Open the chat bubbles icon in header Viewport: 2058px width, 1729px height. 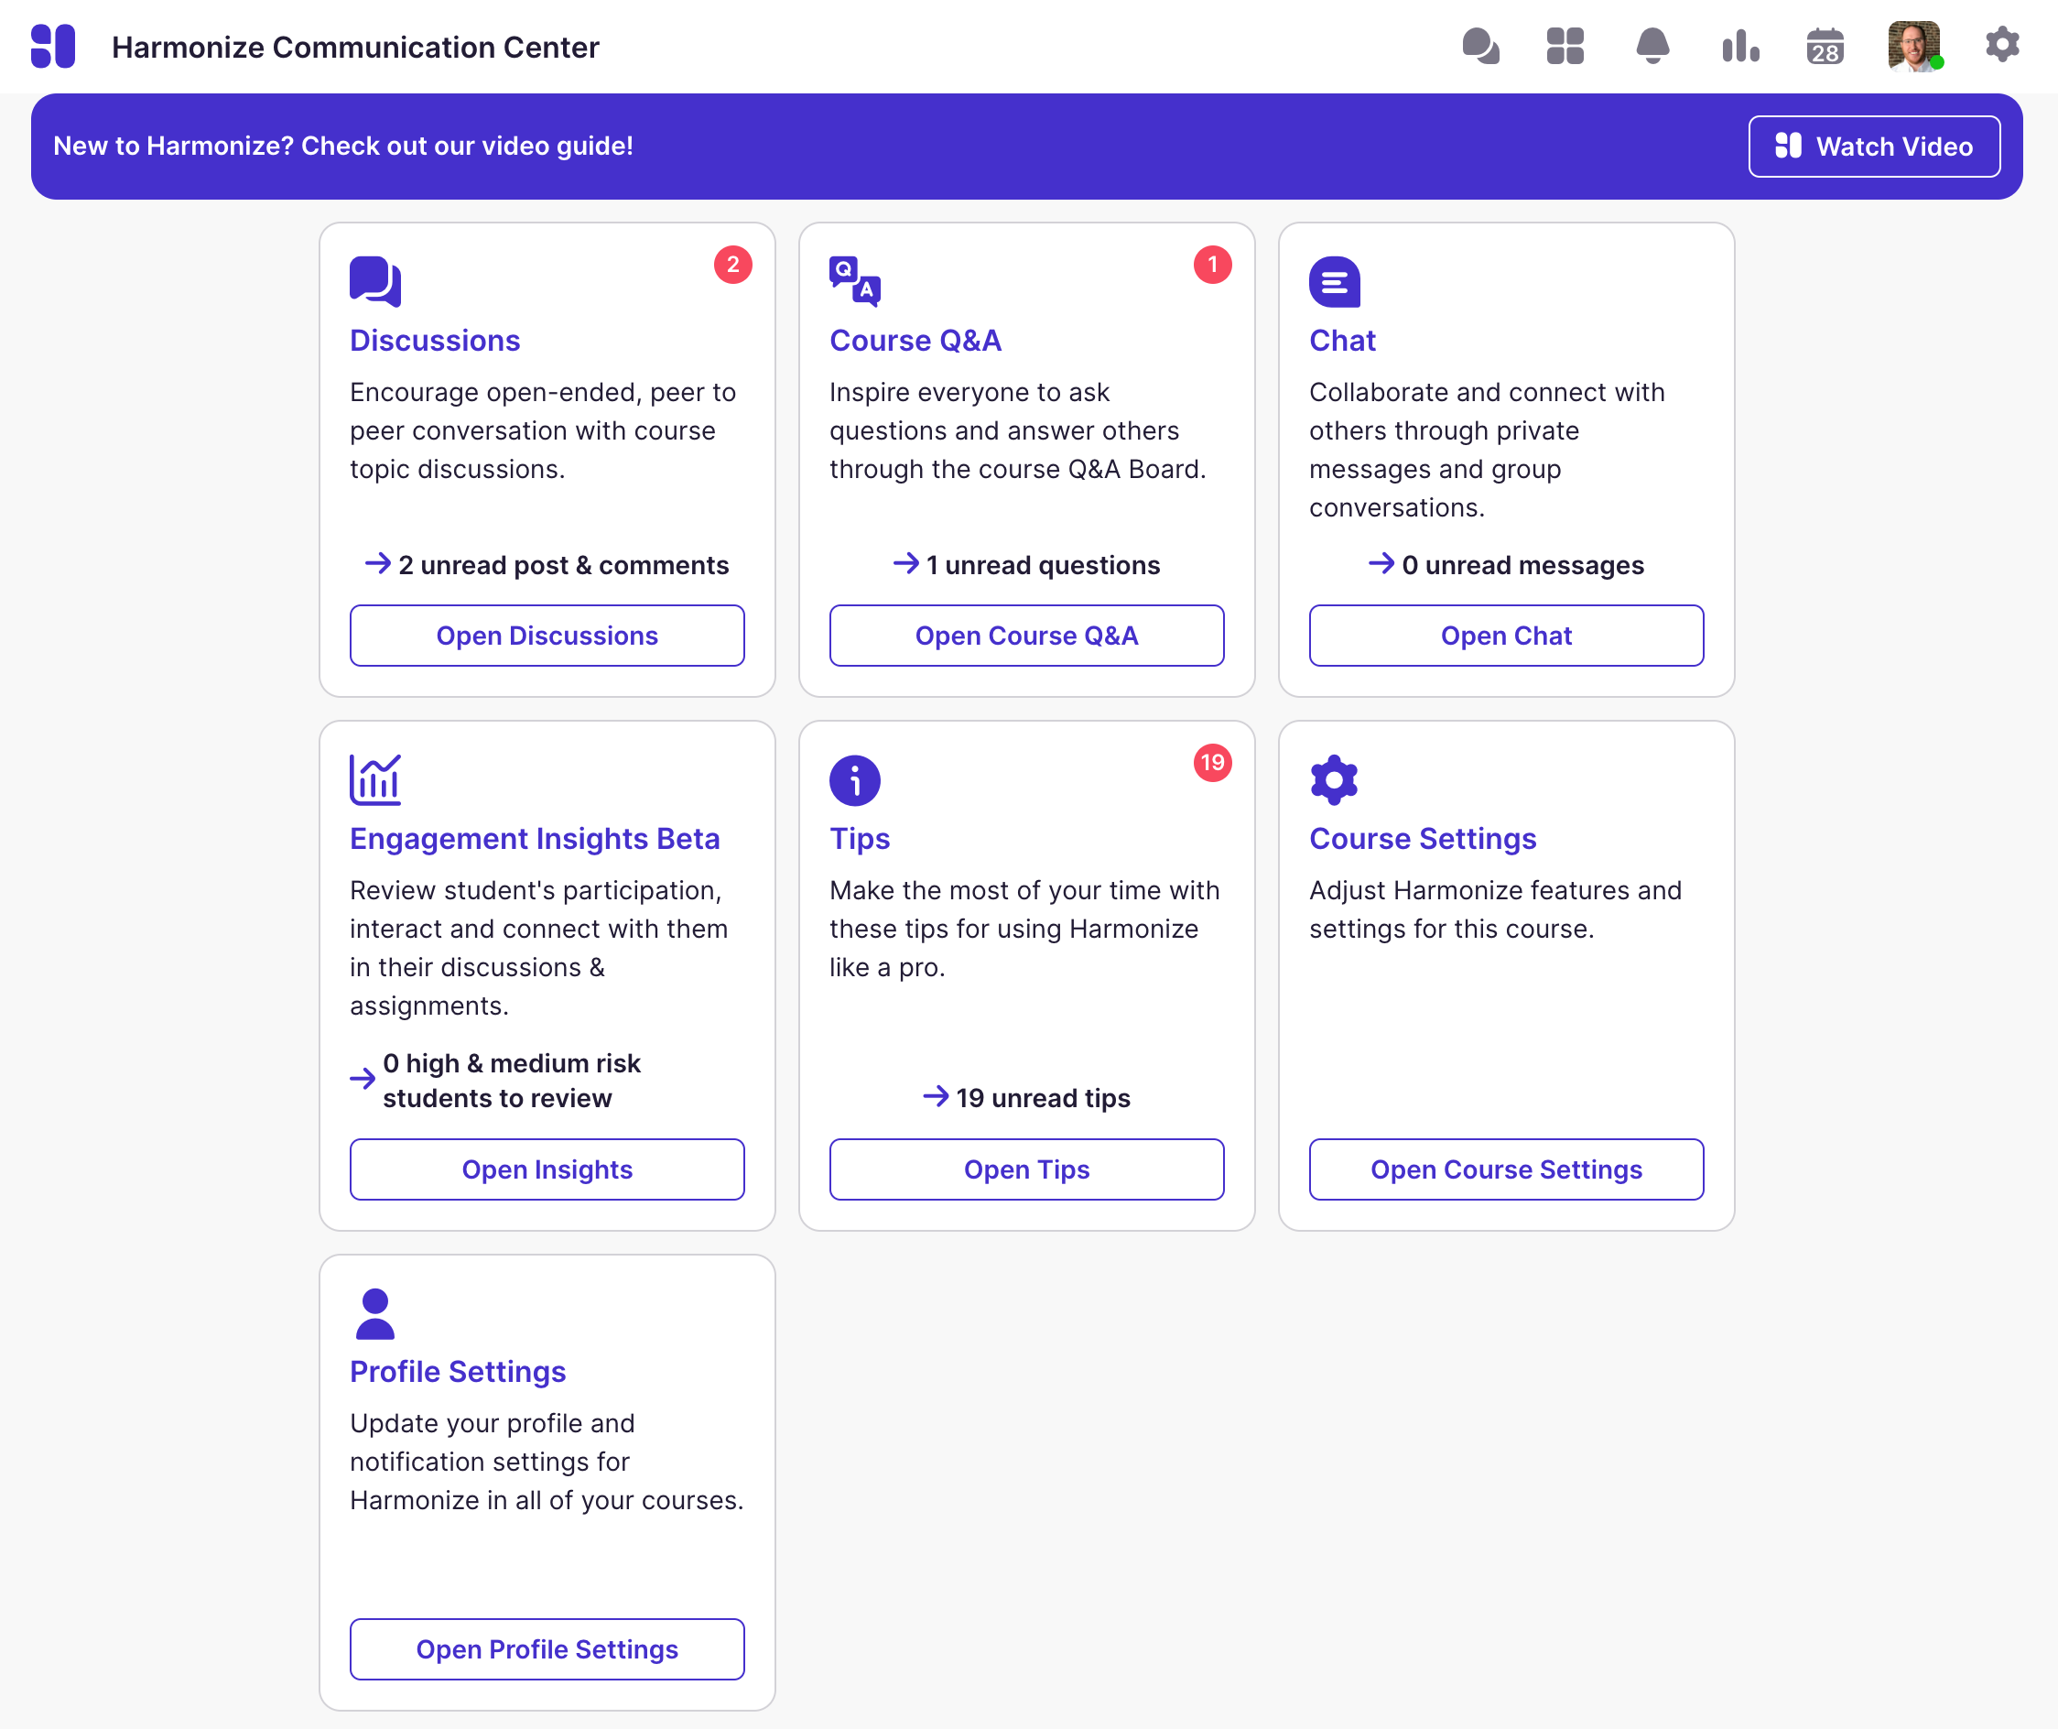coord(1480,46)
